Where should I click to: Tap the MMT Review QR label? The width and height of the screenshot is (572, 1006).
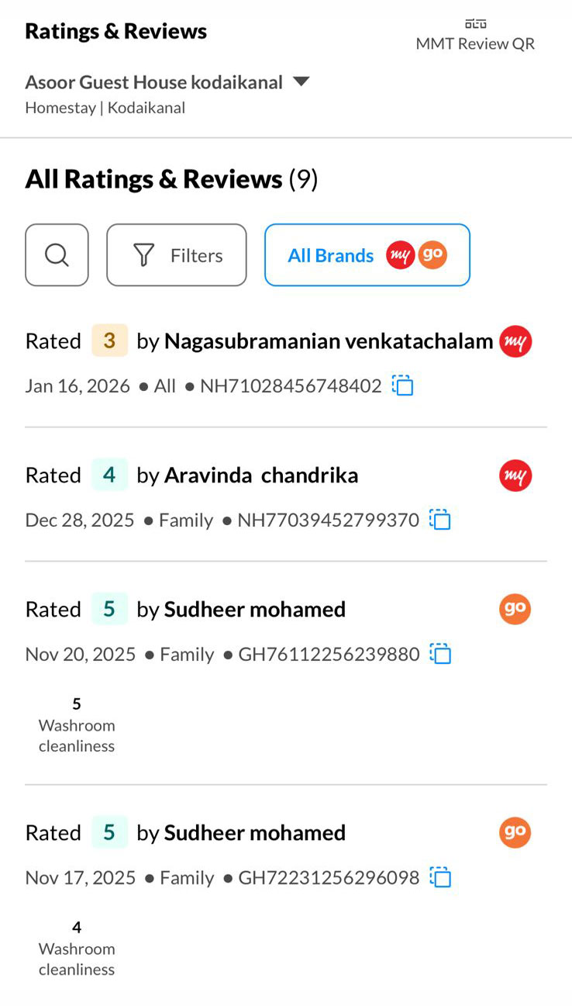click(x=475, y=43)
